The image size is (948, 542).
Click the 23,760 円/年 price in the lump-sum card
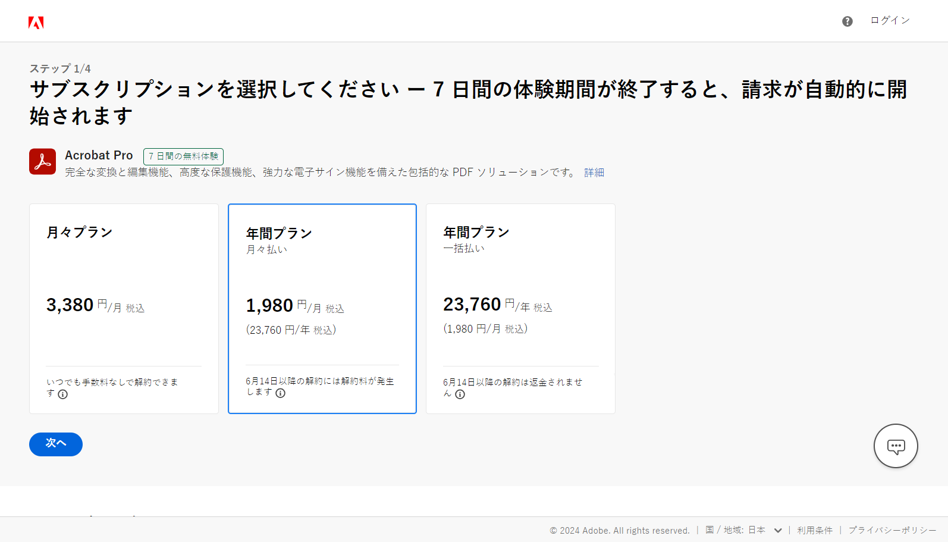click(498, 305)
